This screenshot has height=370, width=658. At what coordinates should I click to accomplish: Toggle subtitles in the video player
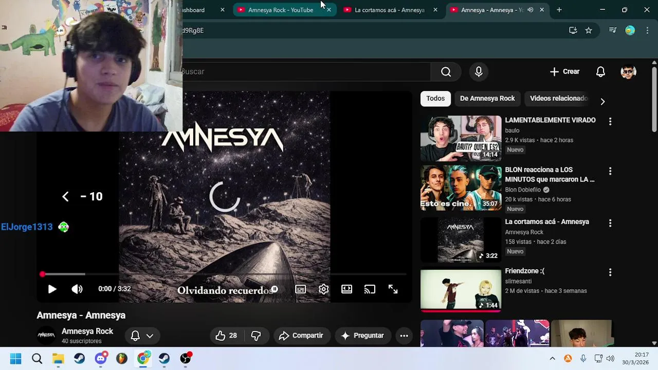tap(301, 289)
